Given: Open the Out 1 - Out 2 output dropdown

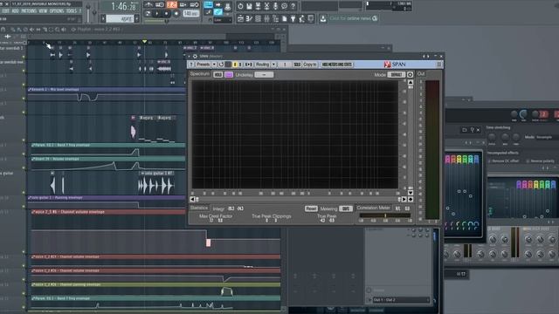Looking at the screenshot, I should click(x=401, y=300).
